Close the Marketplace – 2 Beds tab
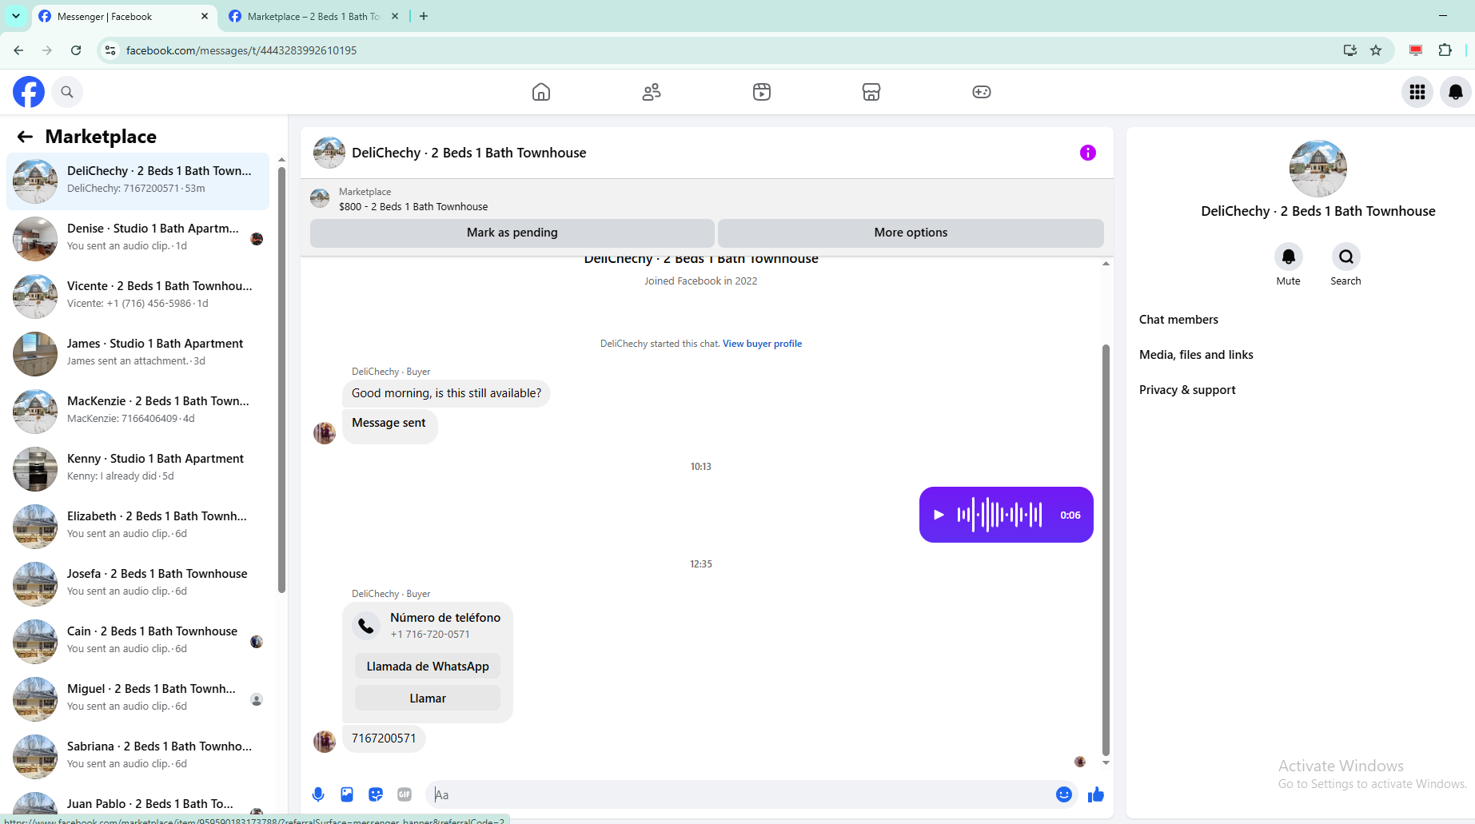 tap(395, 16)
